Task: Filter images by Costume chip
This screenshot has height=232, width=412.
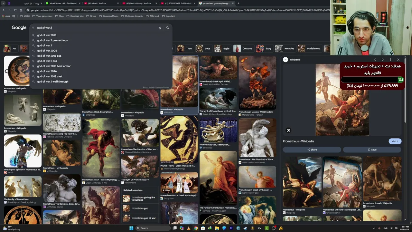Action: [243, 49]
